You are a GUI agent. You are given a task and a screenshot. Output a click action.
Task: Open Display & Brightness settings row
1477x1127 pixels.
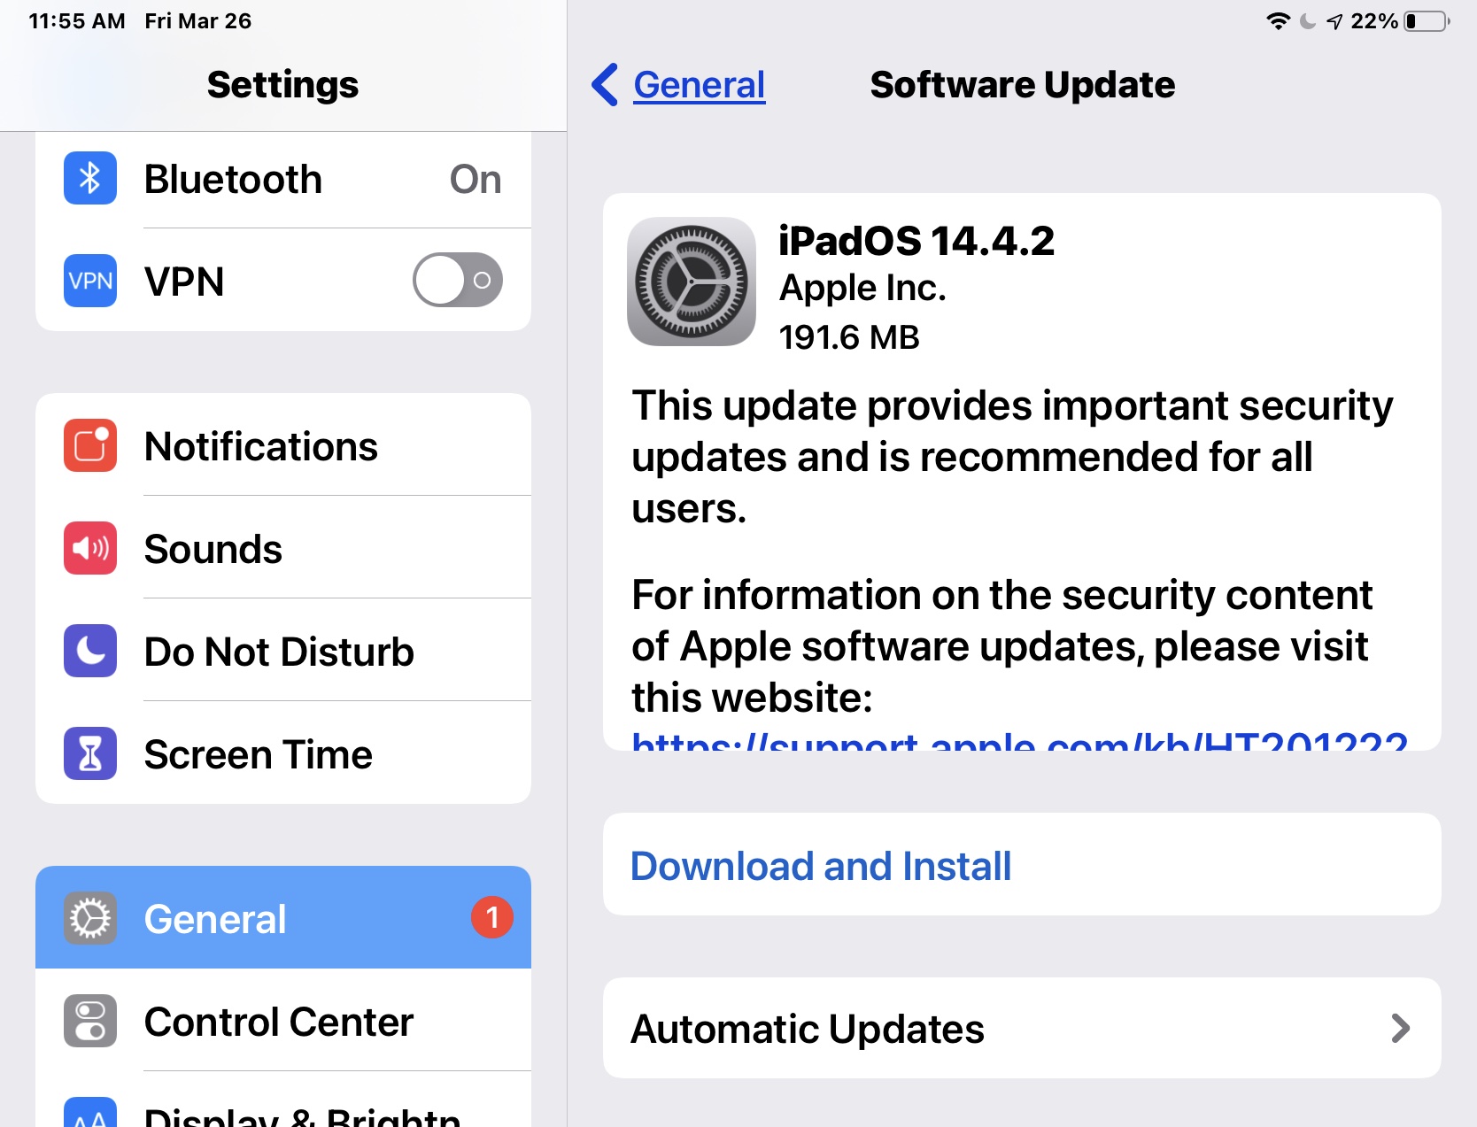coord(283,1100)
